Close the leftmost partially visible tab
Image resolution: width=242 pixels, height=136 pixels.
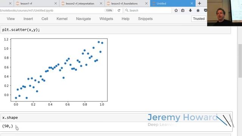click(10, 3)
